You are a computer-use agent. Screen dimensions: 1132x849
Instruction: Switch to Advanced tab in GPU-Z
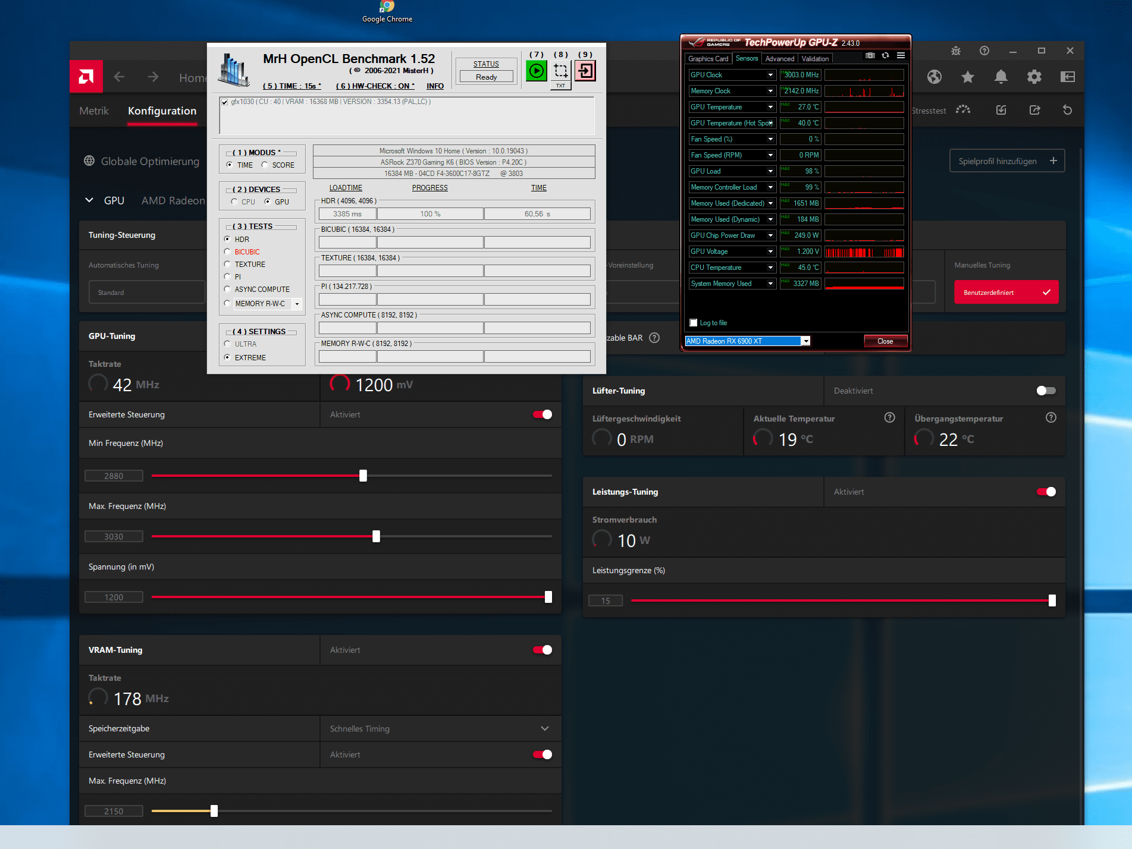(x=779, y=59)
